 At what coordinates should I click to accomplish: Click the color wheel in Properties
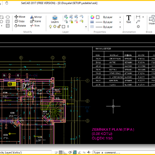click(92, 17)
